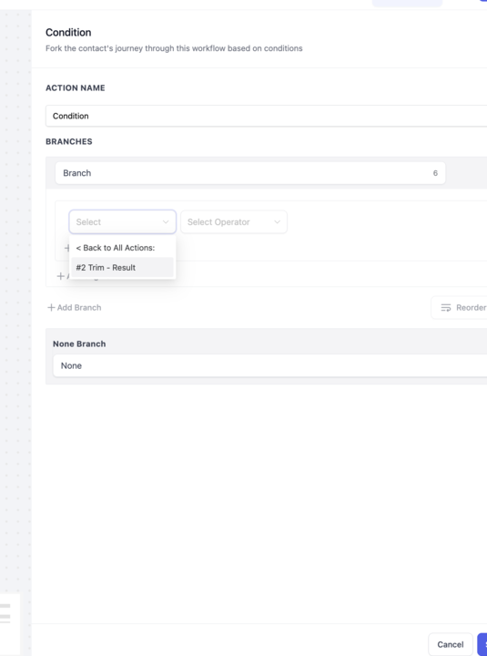This screenshot has width=487, height=656.
Task: Click the chevron in Select dropdown
Action: point(166,222)
